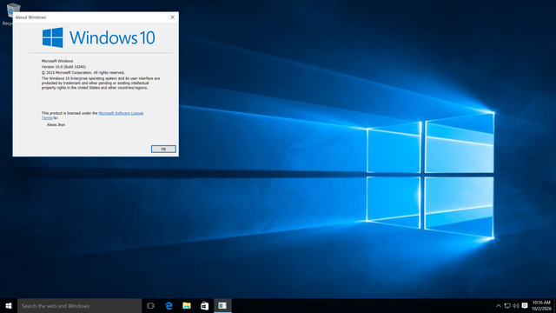Screen dimensions: 556x313
Task: Click the licensee name 'Alexis Jhon'
Action: [x=56, y=125]
